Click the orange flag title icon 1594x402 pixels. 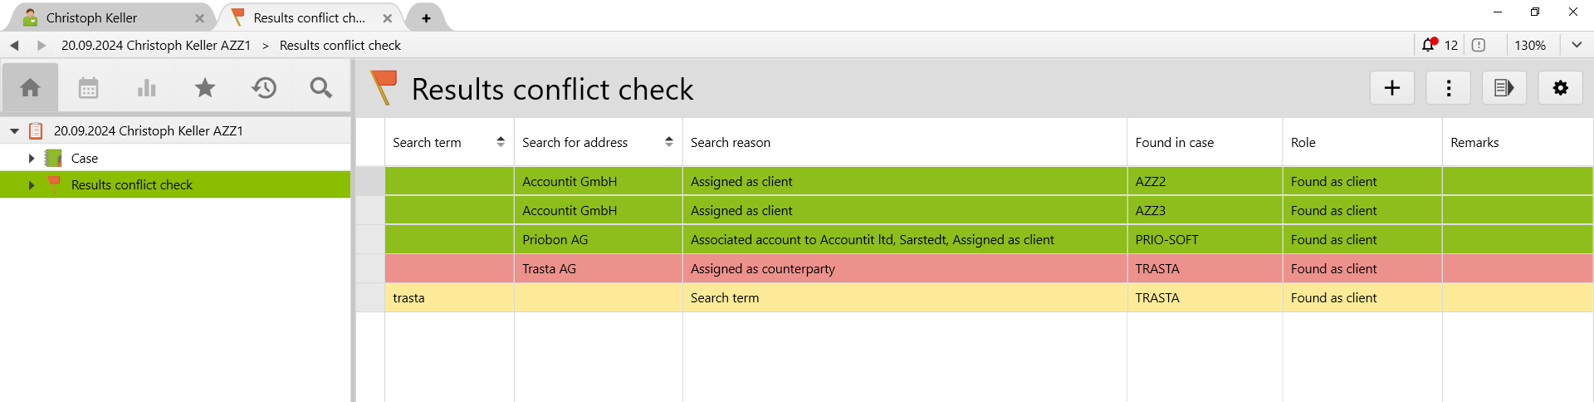click(x=384, y=87)
